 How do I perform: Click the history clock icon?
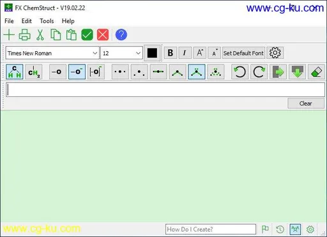tap(280, 229)
